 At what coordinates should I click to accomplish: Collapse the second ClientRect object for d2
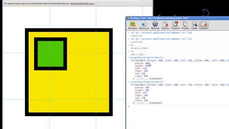coord(131,85)
